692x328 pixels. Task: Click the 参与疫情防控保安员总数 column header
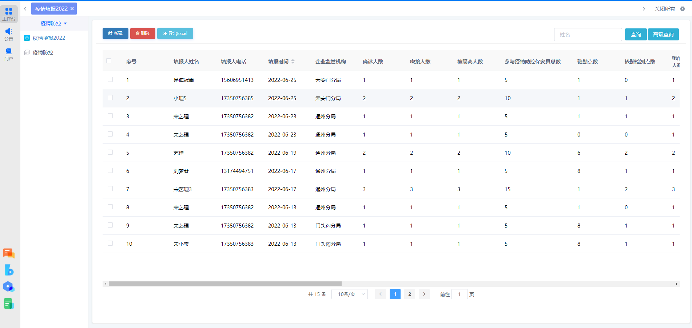[533, 62]
